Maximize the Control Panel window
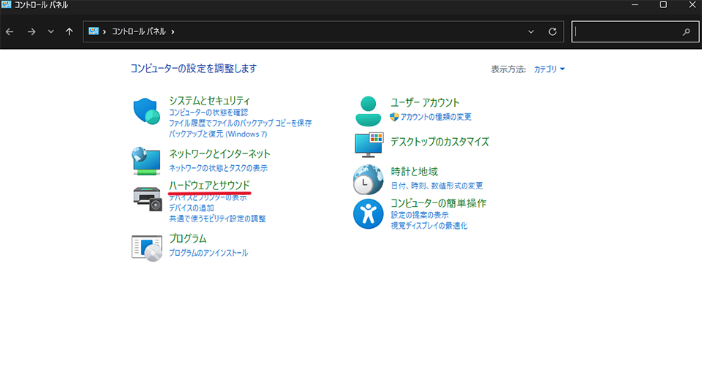Image resolution: width=702 pixels, height=391 pixels. pyautogui.click(x=663, y=5)
